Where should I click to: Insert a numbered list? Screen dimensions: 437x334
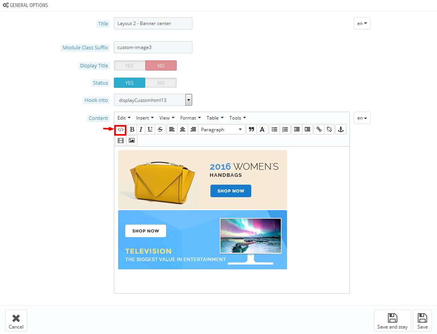tap(285, 129)
